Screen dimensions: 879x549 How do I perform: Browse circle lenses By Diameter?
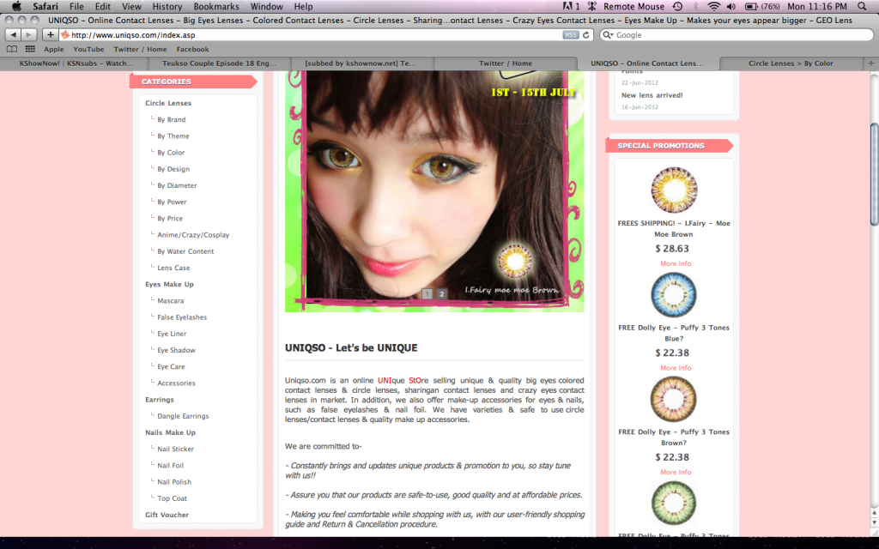pos(177,185)
